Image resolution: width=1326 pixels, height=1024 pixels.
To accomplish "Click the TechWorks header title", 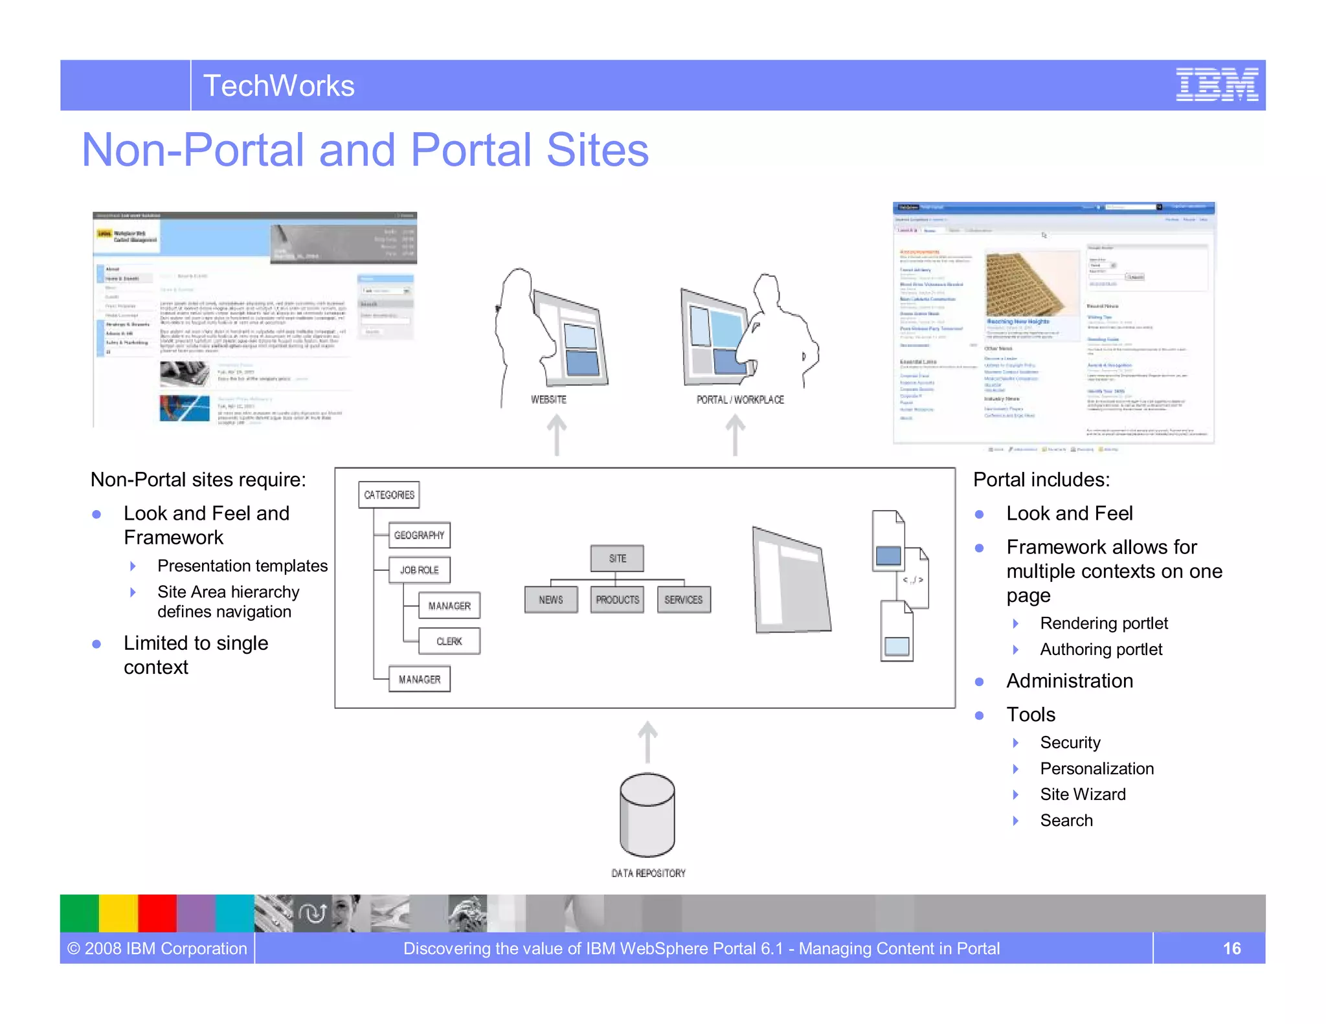I will pyautogui.click(x=278, y=85).
